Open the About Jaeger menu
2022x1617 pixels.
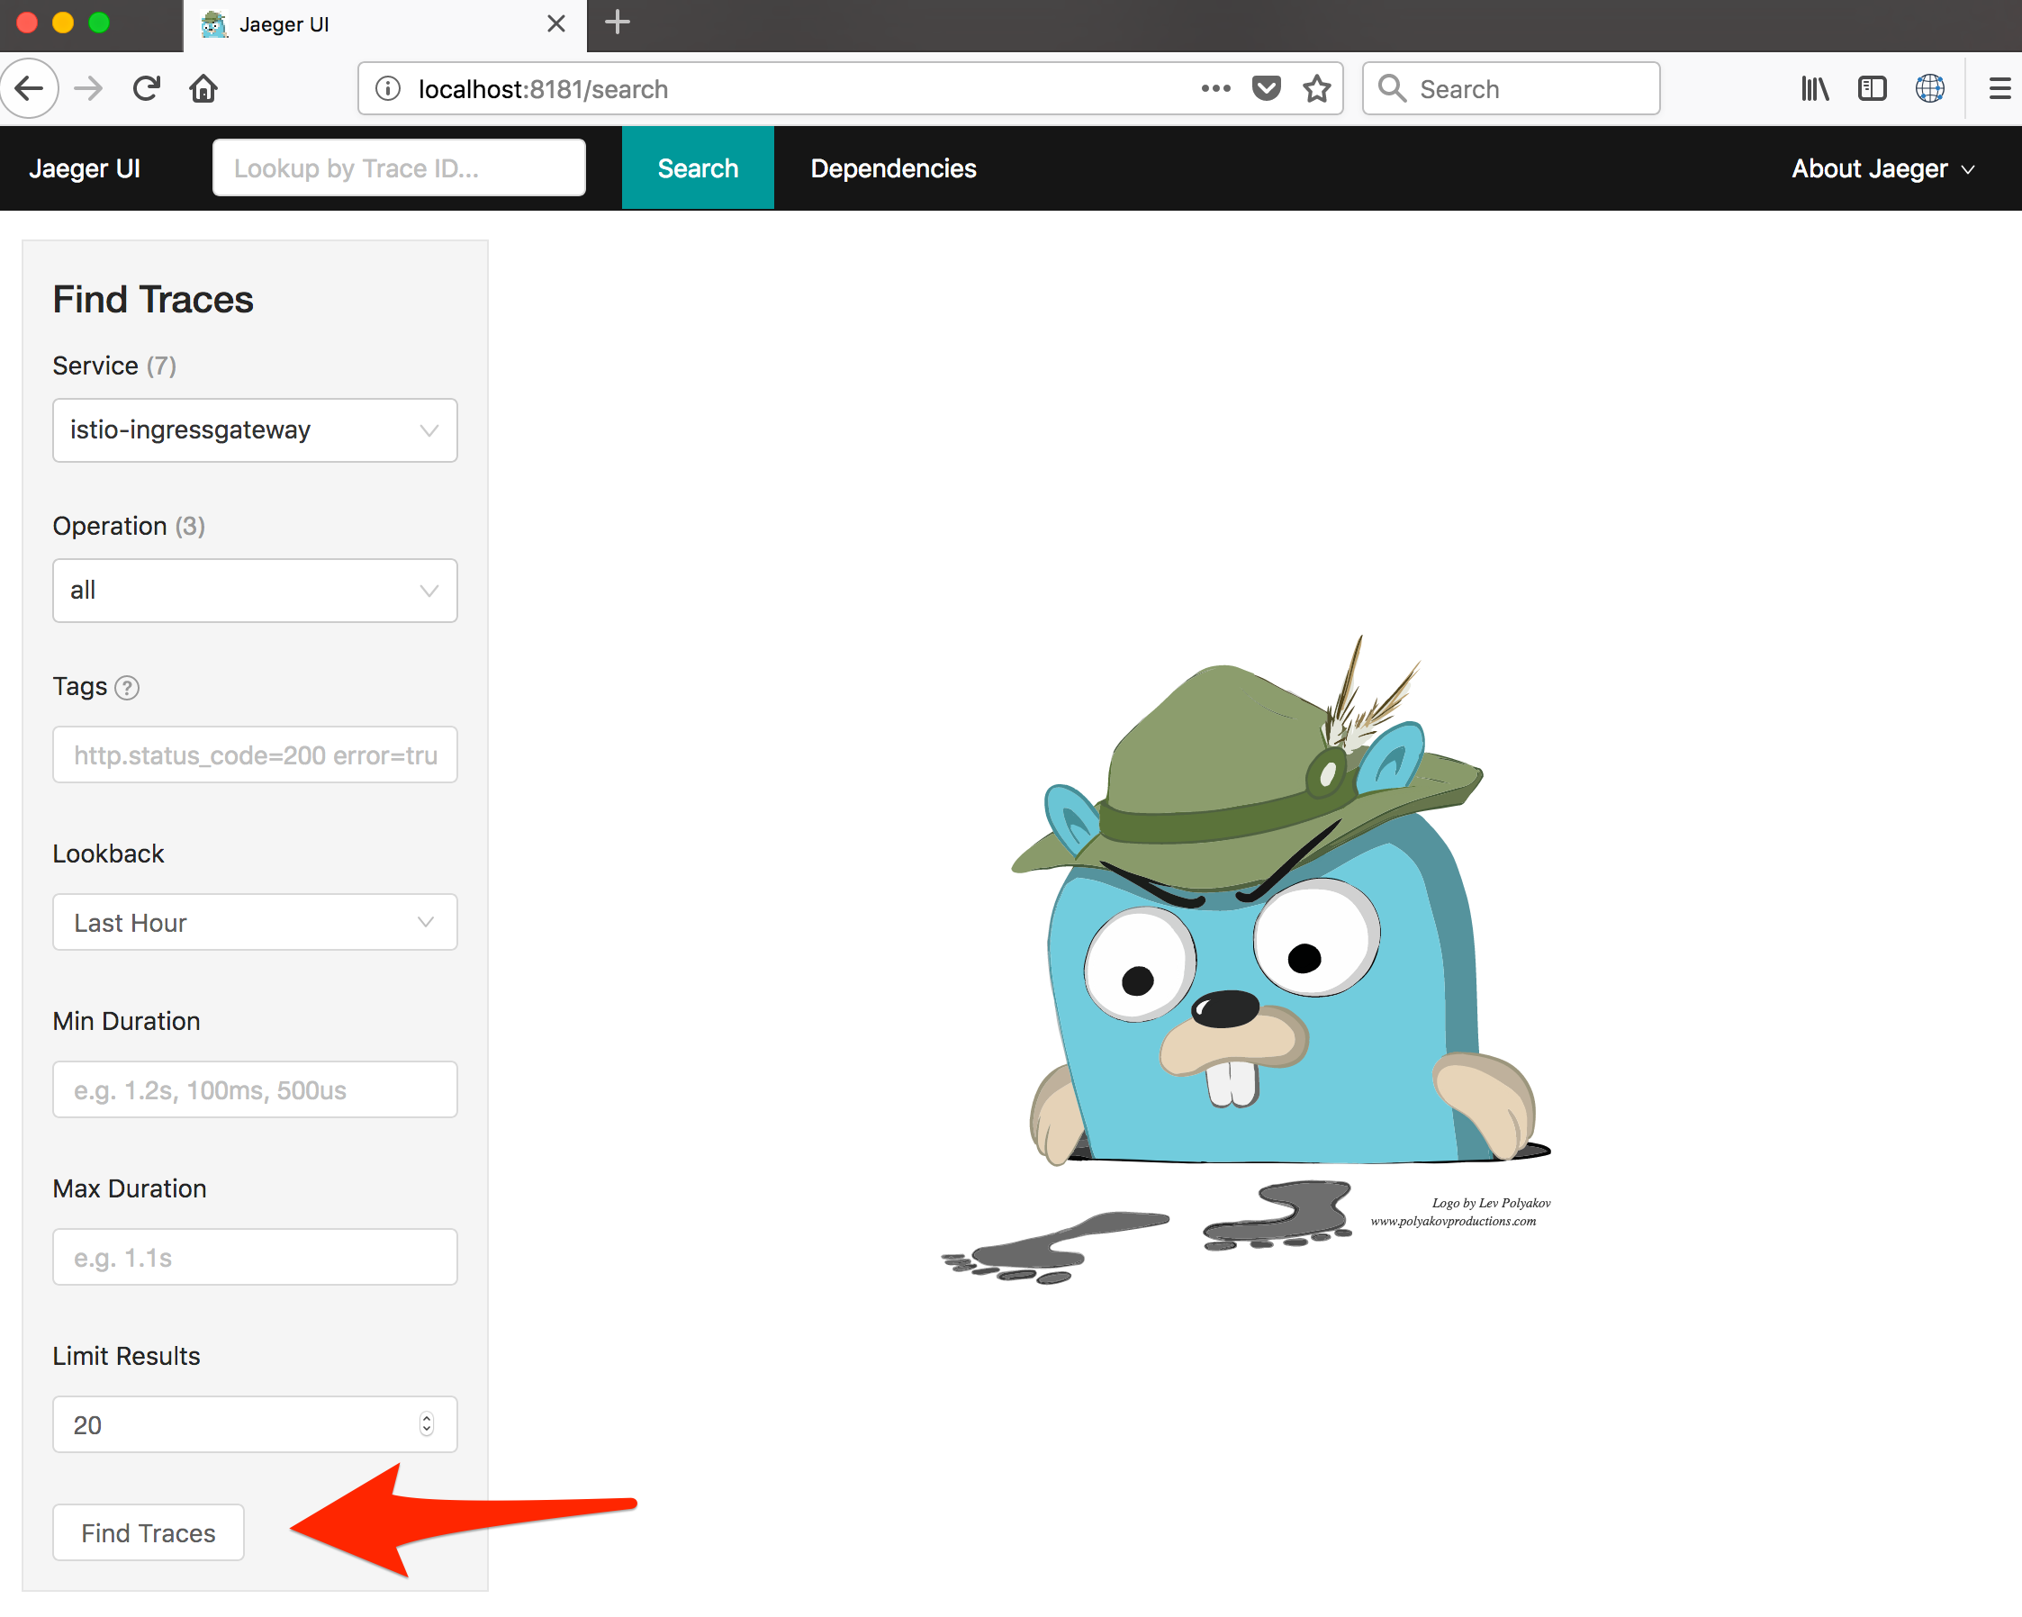[x=1882, y=169]
